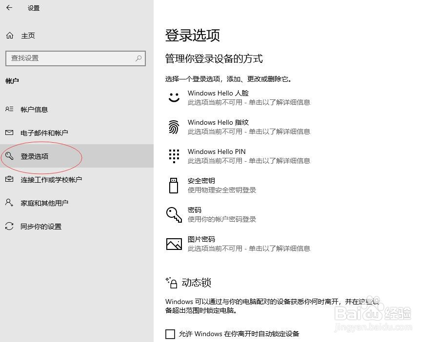Viewport: 436px width, 342px height.
Task: Open 家庭和其他用户 page
Action: [77, 203]
